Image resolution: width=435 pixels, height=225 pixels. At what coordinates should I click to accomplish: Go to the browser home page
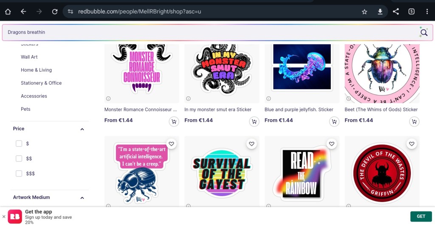[x=8, y=11]
